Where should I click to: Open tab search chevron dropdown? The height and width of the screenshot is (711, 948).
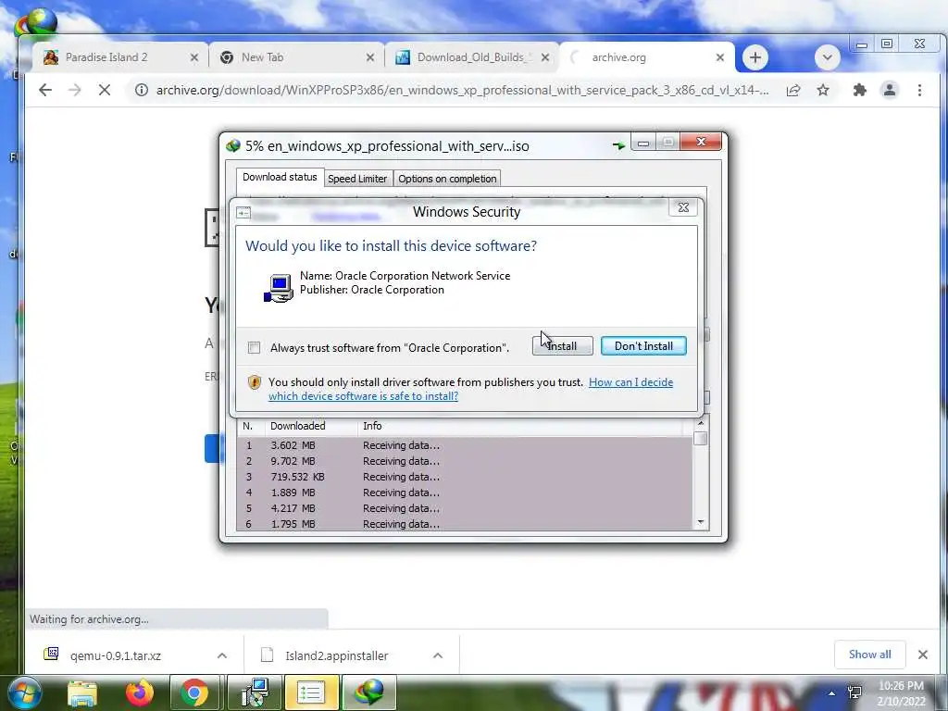tap(827, 57)
